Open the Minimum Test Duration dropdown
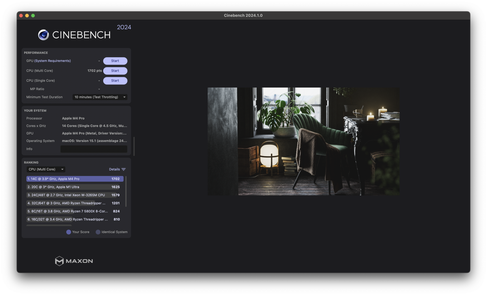 coord(100,97)
